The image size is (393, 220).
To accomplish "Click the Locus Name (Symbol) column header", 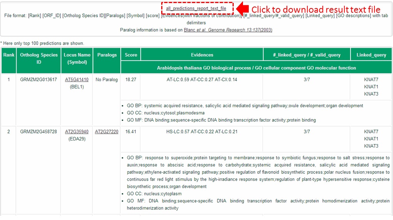I will 77,58.
